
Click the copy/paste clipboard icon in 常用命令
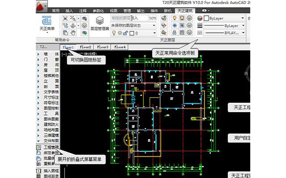65,32
